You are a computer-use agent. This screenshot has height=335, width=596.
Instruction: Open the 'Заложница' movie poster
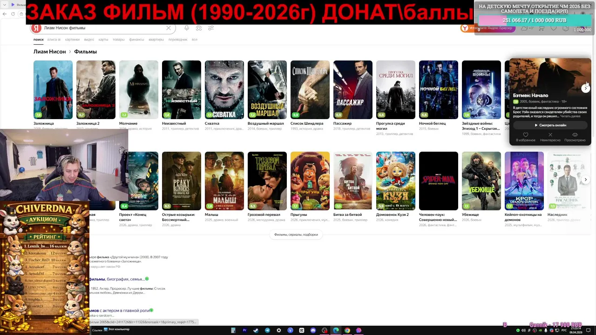[53, 90]
